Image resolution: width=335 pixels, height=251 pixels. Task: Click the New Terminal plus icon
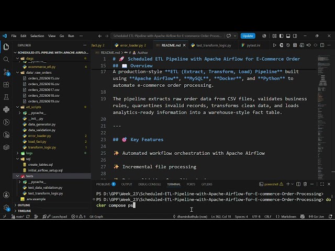click(x=288, y=184)
